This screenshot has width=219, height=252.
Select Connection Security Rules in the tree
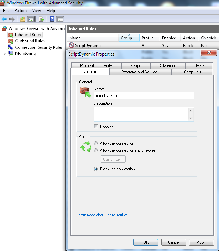[x=39, y=47]
